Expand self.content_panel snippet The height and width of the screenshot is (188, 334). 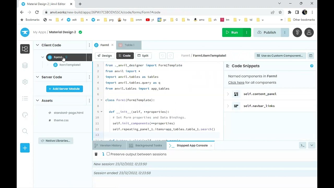[x=228, y=94]
